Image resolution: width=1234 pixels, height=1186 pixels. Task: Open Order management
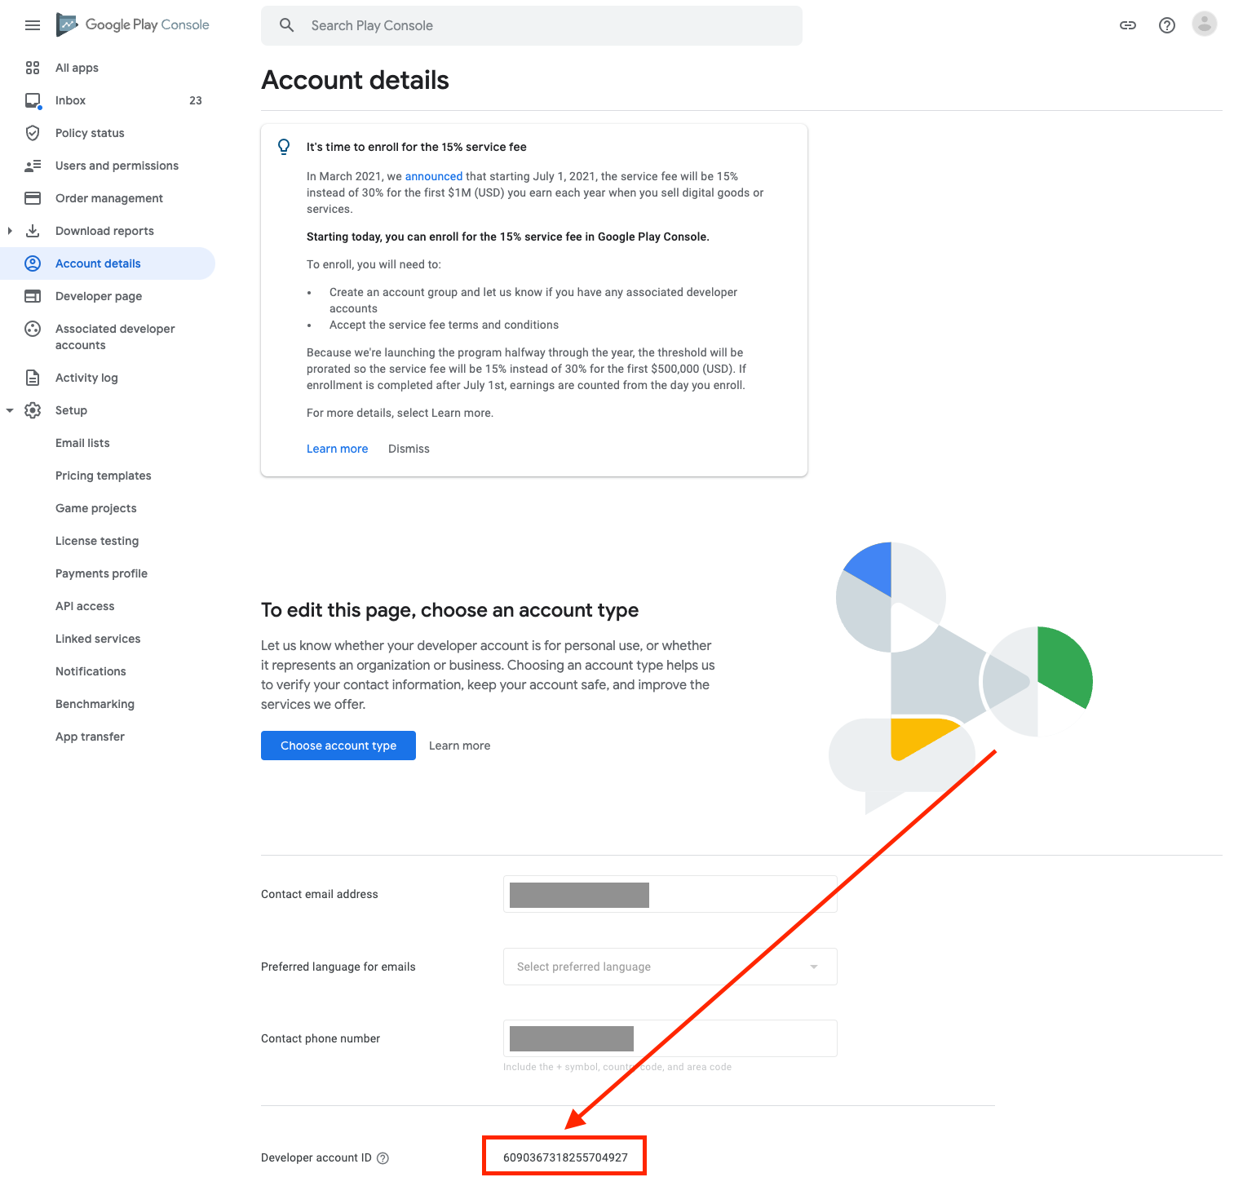109,198
